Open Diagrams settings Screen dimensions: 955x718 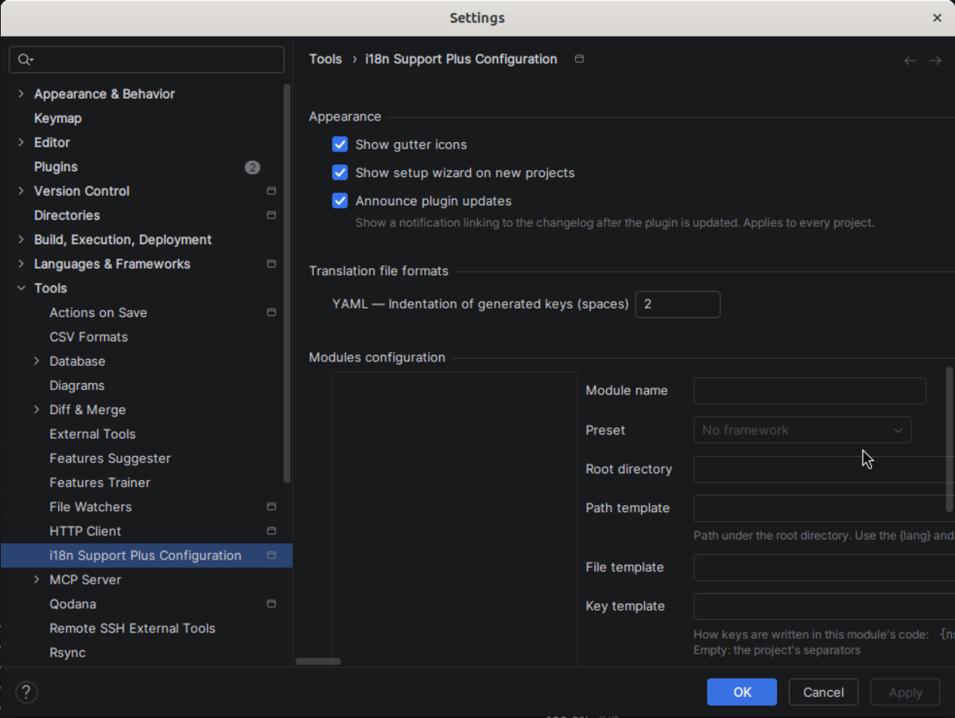click(77, 385)
